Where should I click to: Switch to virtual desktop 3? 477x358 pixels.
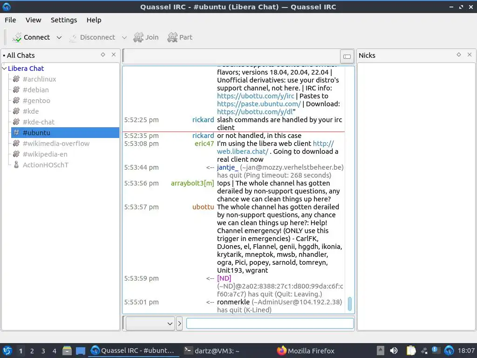[x=43, y=351]
